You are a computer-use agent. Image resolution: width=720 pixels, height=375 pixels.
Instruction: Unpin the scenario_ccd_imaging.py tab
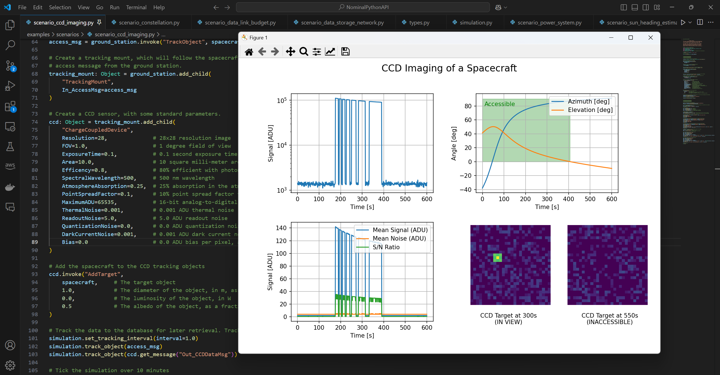(99, 22)
